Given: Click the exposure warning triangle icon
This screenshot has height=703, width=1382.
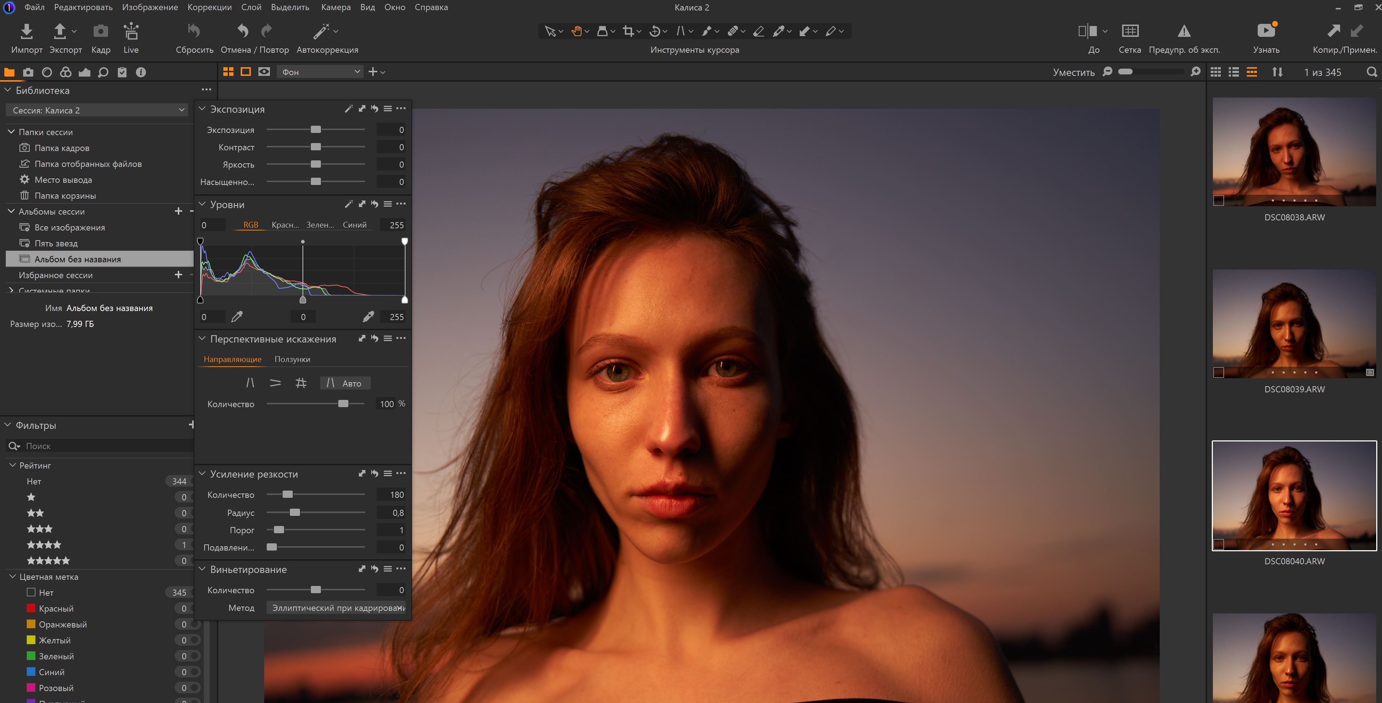Looking at the screenshot, I should pyautogui.click(x=1184, y=31).
